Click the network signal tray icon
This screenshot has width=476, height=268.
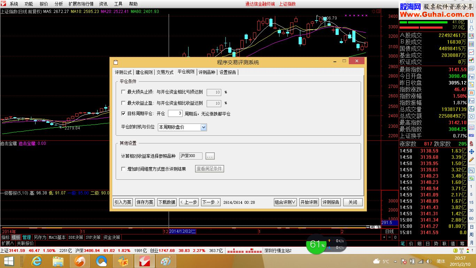pyautogui.click(x=420, y=261)
